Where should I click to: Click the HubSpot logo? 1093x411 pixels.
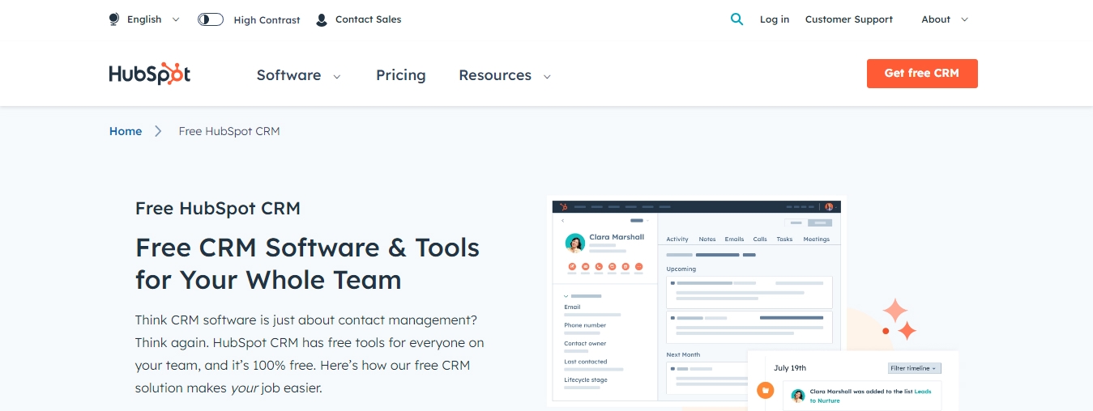[150, 74]
